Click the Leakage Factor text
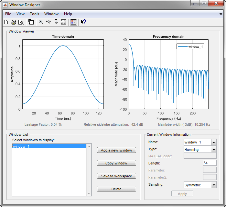 [43, 124]
